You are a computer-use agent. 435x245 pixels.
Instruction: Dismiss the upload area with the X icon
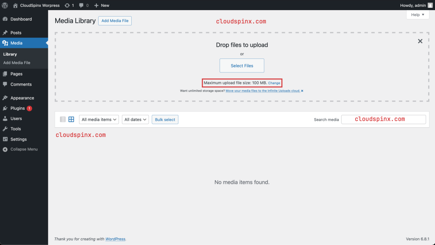pos(420,41)
